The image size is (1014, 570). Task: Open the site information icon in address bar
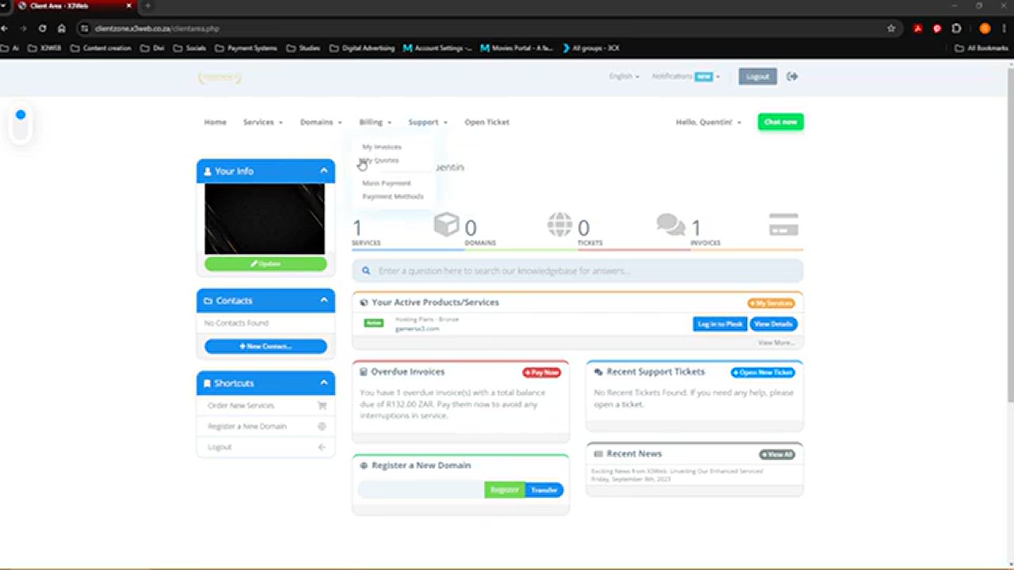click(84, 28)
